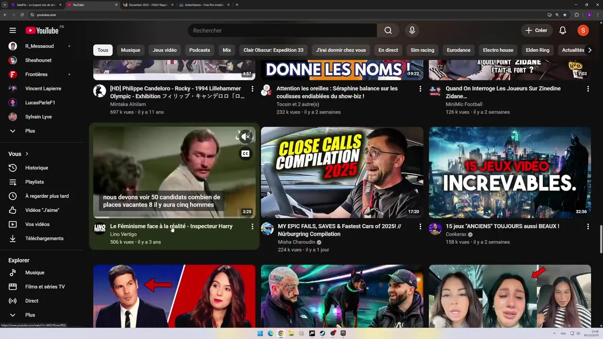The image size is (603, 339).
Task: Bookmark this page with the star icon
Action: (x=565, y=15)
